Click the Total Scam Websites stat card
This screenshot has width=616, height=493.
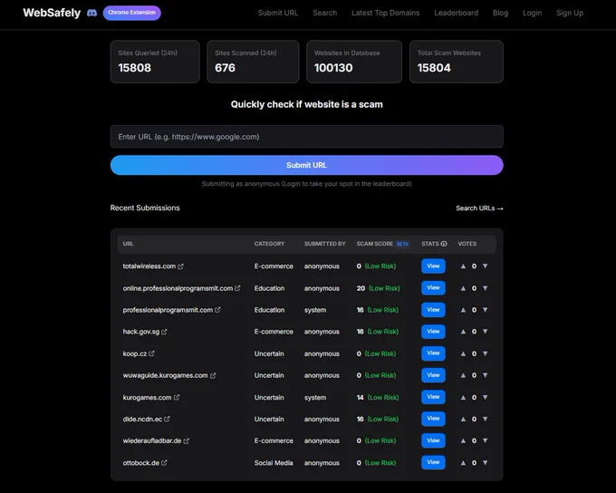coord(456,62)
